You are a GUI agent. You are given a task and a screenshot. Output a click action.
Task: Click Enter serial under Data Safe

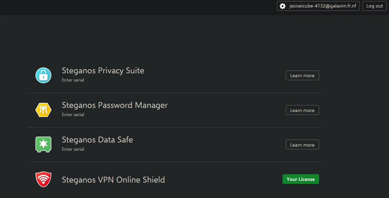pyautogui.click(x=73, y=149)
